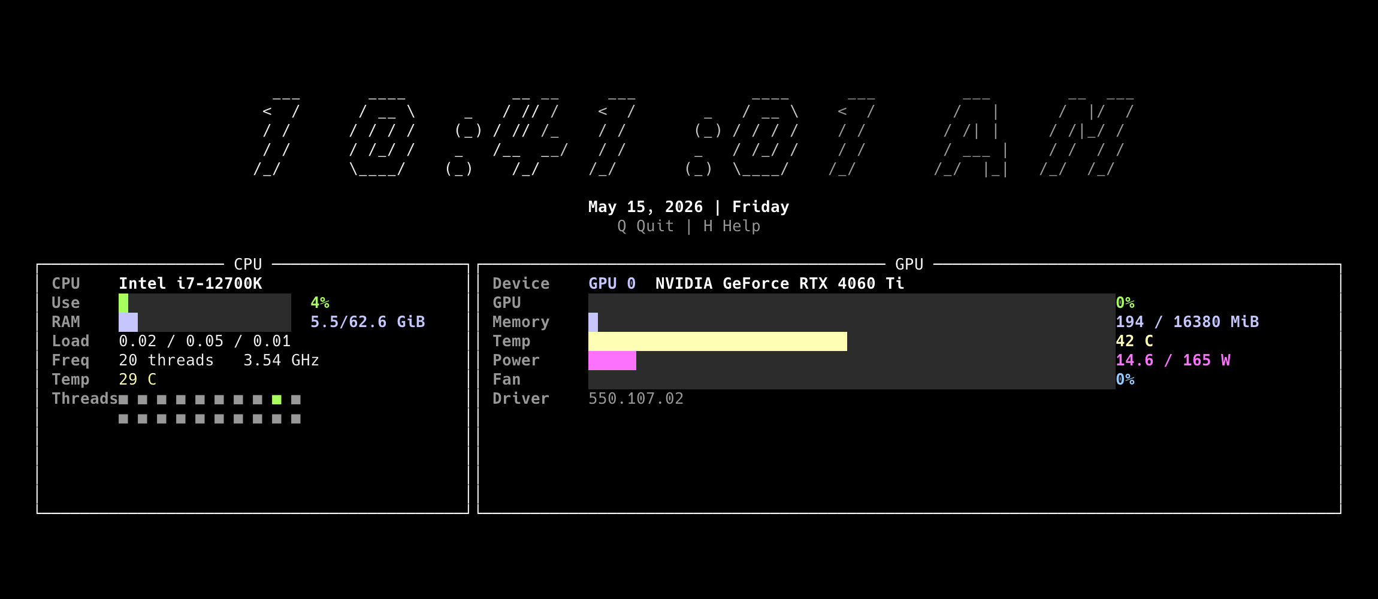This screenshot has width=1378, height=599.
Task: Click the 3.54 GHz frequency value
Action: (x=281, y=360)
